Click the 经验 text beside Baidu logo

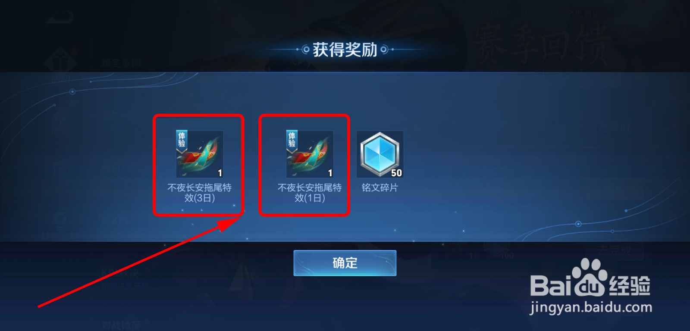[630, 285]
